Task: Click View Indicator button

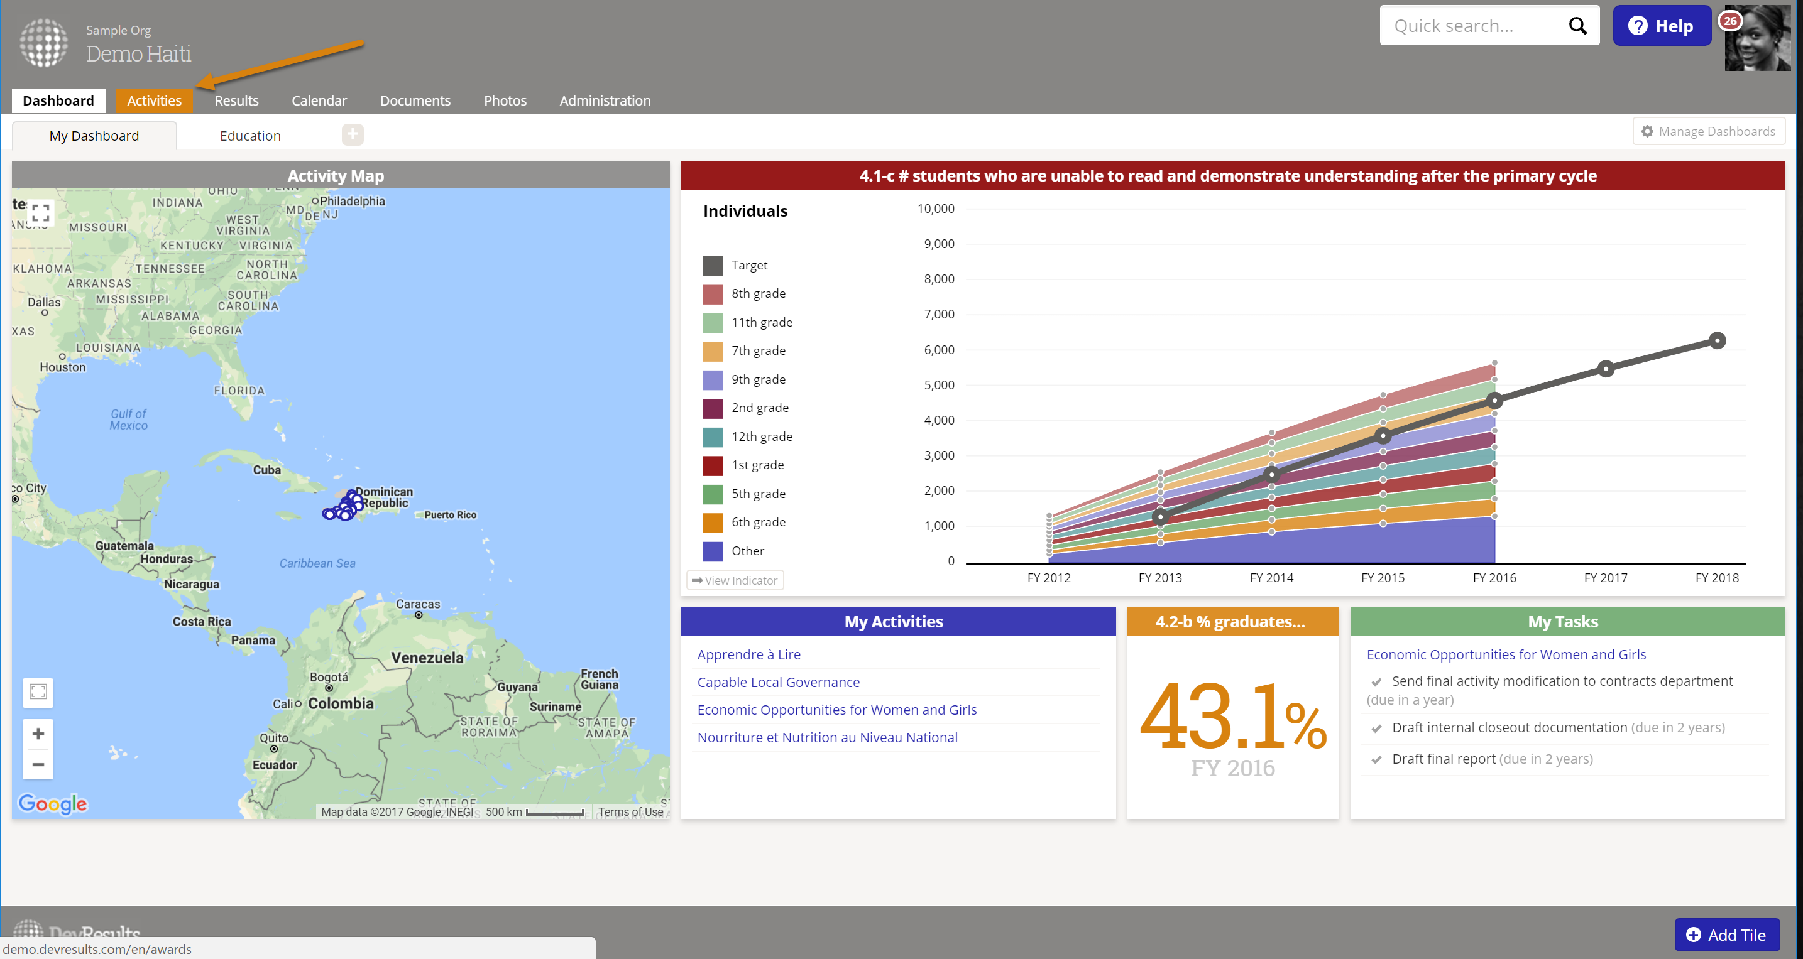Action: [735, 580]
